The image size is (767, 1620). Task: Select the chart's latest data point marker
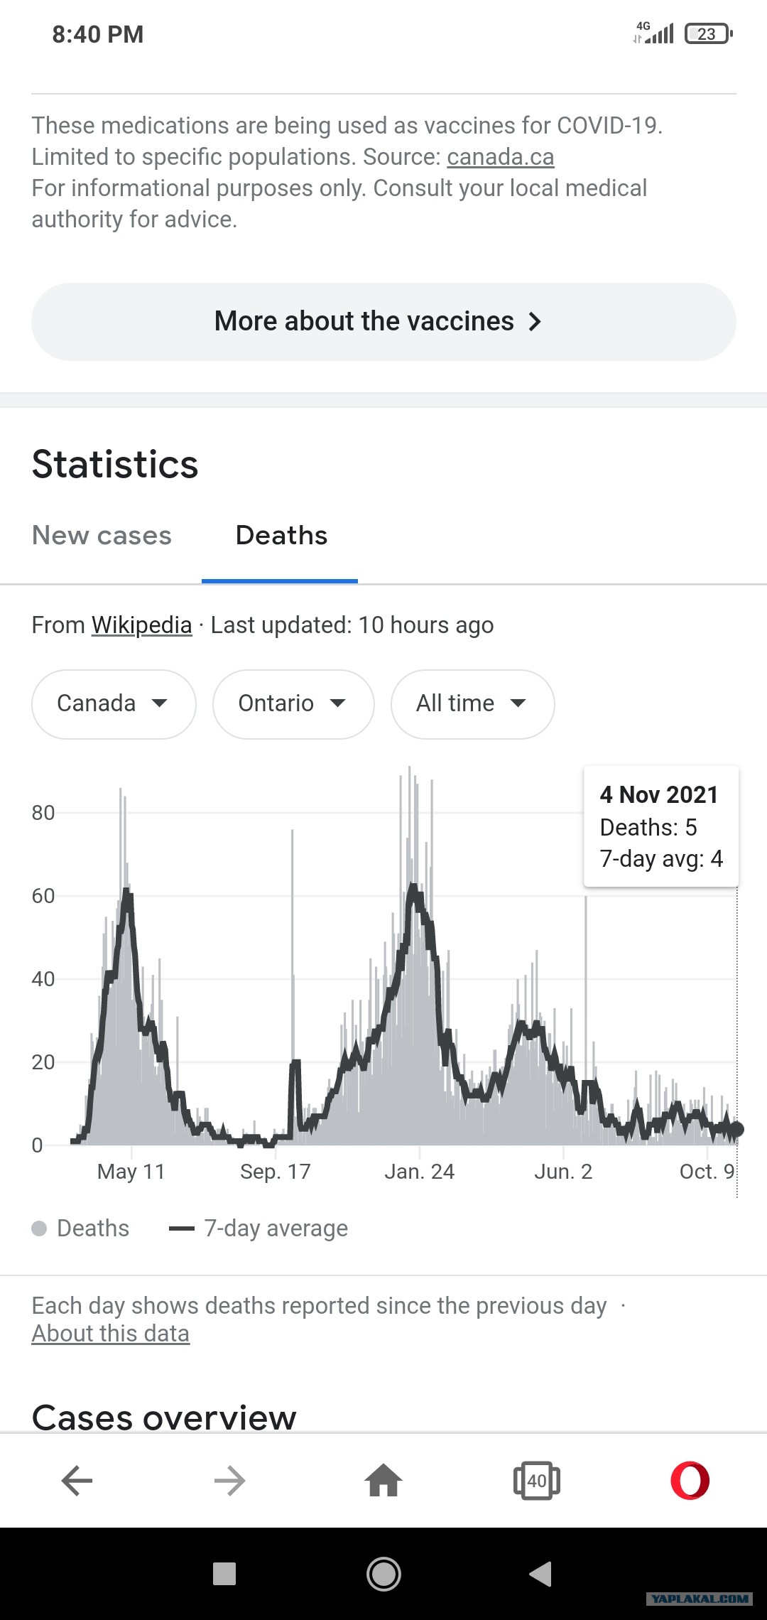click(736, 1129)
